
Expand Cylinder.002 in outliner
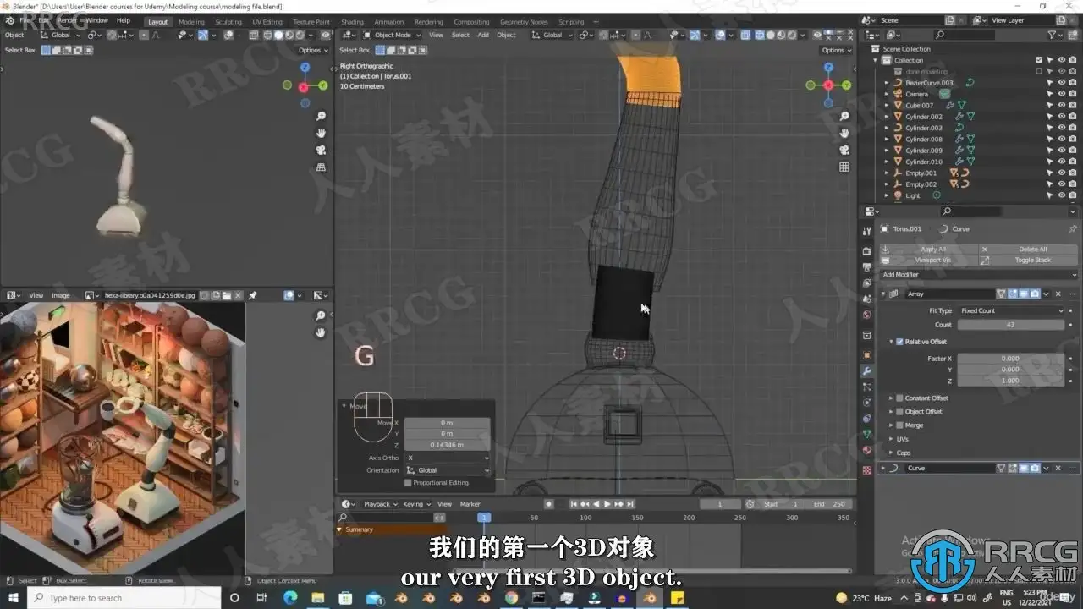[x=887, y=117]
